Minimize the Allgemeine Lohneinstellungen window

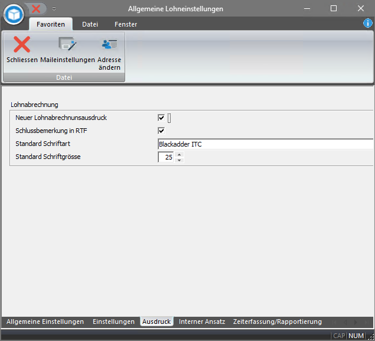click(307, 9)
